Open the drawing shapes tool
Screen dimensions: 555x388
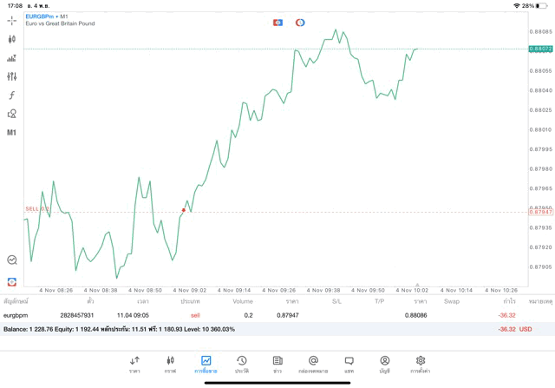(11, 113)
